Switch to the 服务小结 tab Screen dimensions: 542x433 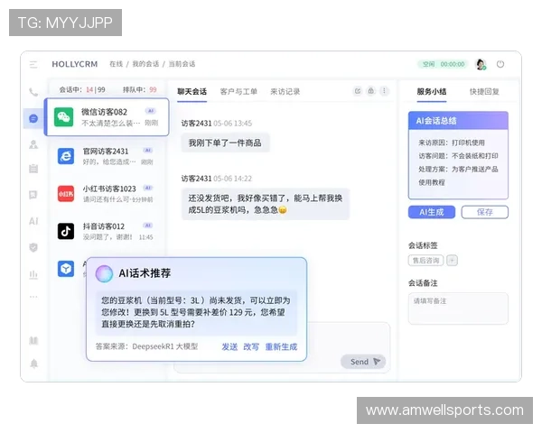click(x=432, y=91)
